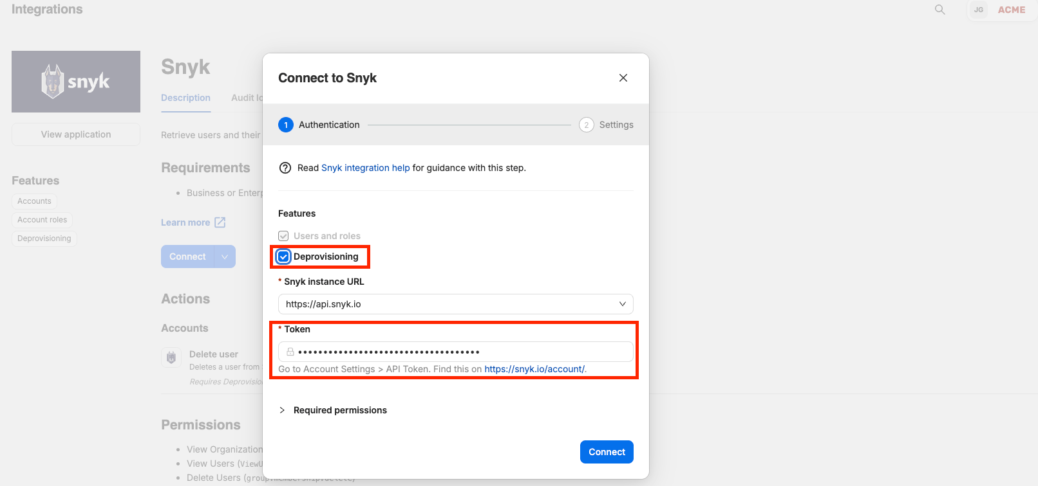This screenshot has height=486, width=1038.
Task: Open the JG user avatar
Action: pos(979,10)
